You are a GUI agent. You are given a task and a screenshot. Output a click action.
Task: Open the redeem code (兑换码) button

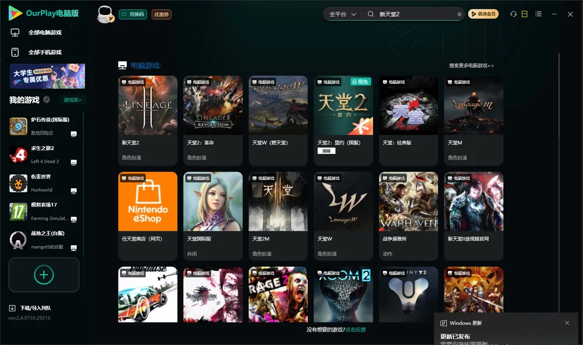pyautogui.click(x=133, y=14)
